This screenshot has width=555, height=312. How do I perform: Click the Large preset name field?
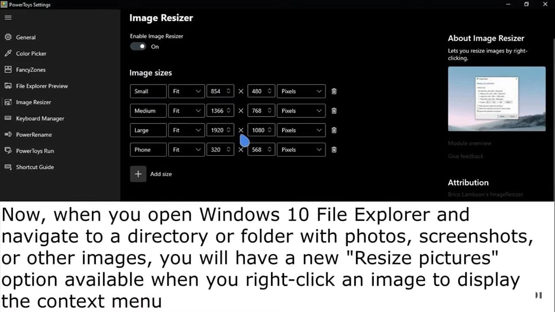(x=148, y=130)
